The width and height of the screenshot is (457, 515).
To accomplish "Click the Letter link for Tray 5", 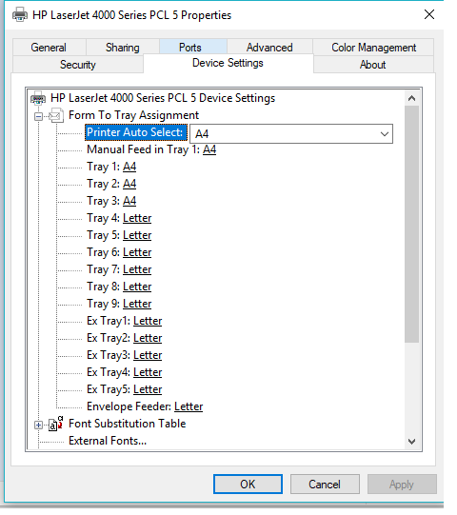I will point(137,235).
